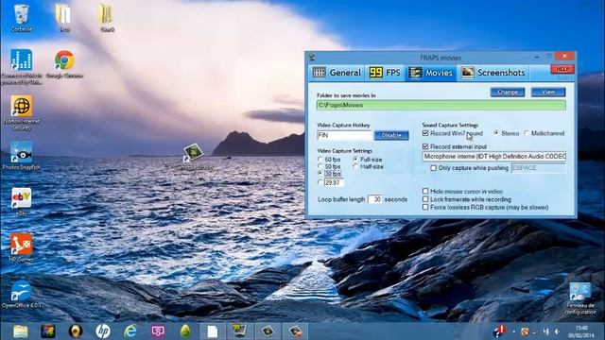Open the Microphone interne input dropdown
Screen dimensions: 605x340
493,157
